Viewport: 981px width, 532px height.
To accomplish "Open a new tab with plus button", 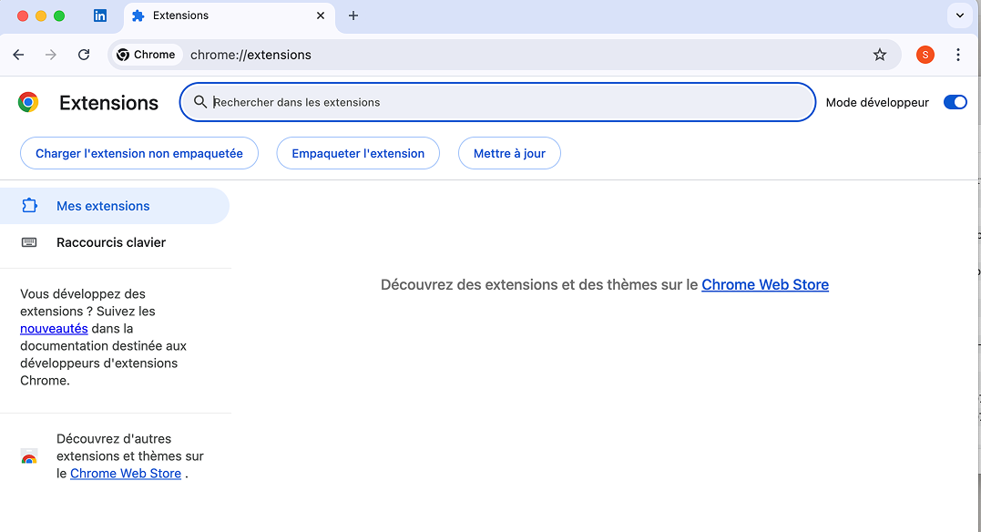I will coord(353,15).
